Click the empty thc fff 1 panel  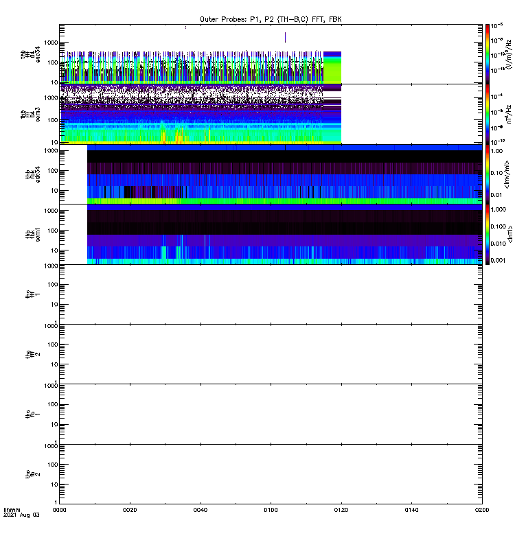[271, 294]
